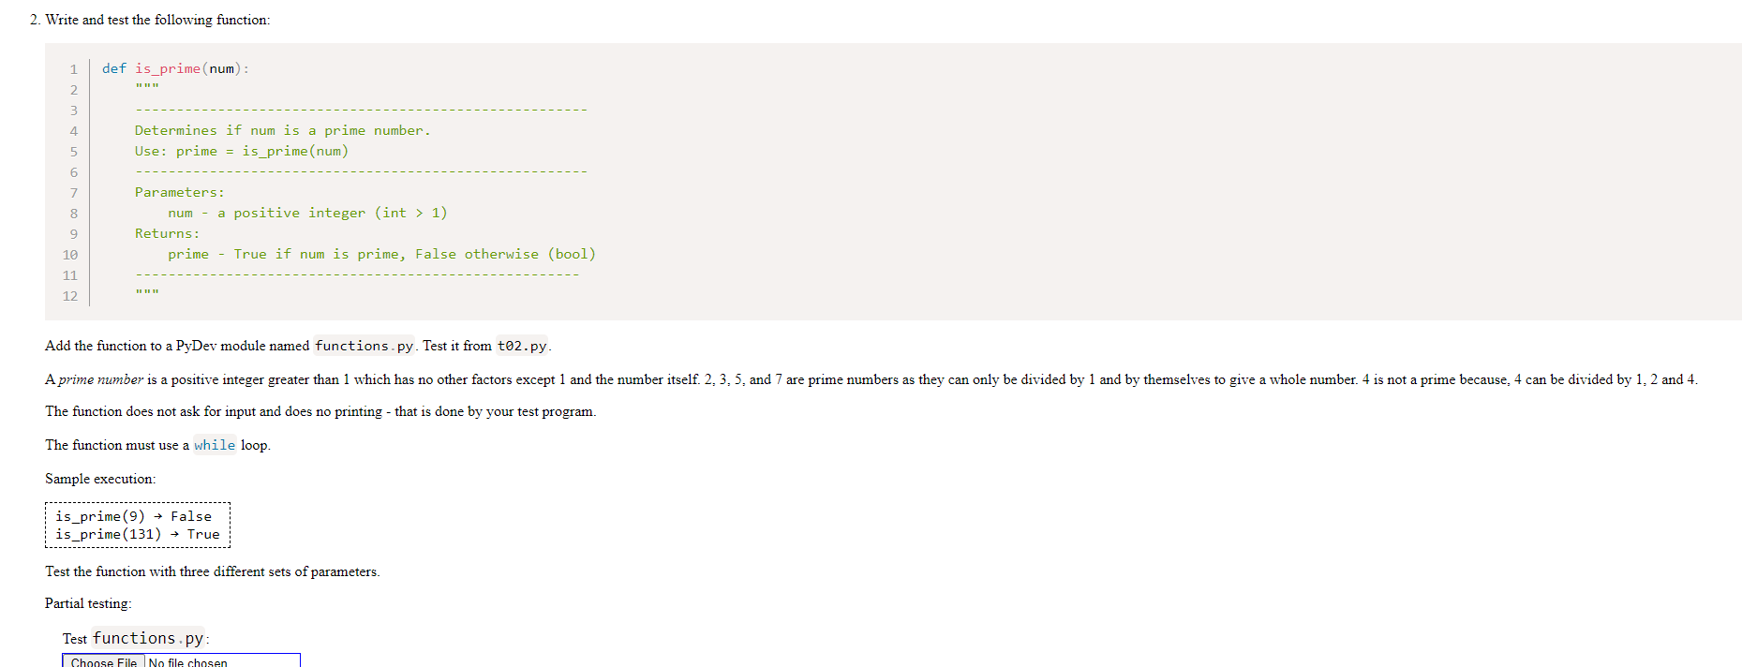Click the sample execution output box
The image size is (1742, 667).
tap(137, 525)
